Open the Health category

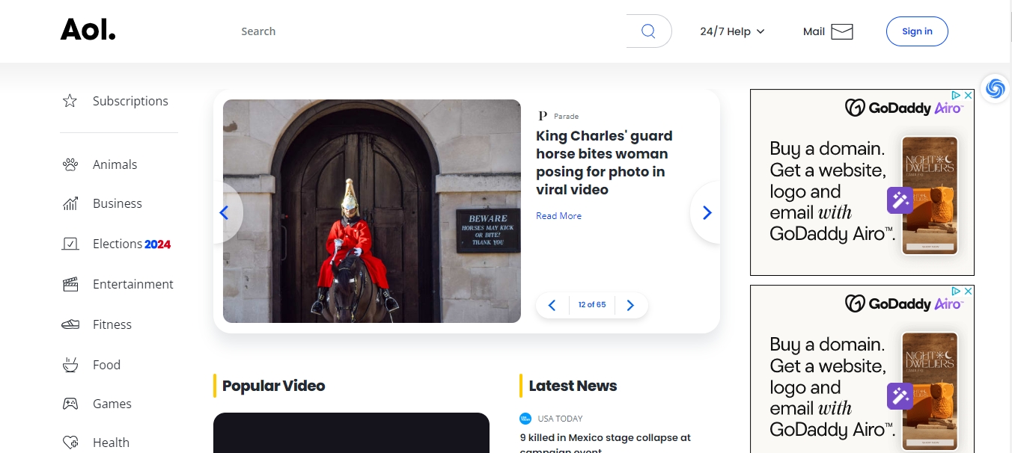111,443
